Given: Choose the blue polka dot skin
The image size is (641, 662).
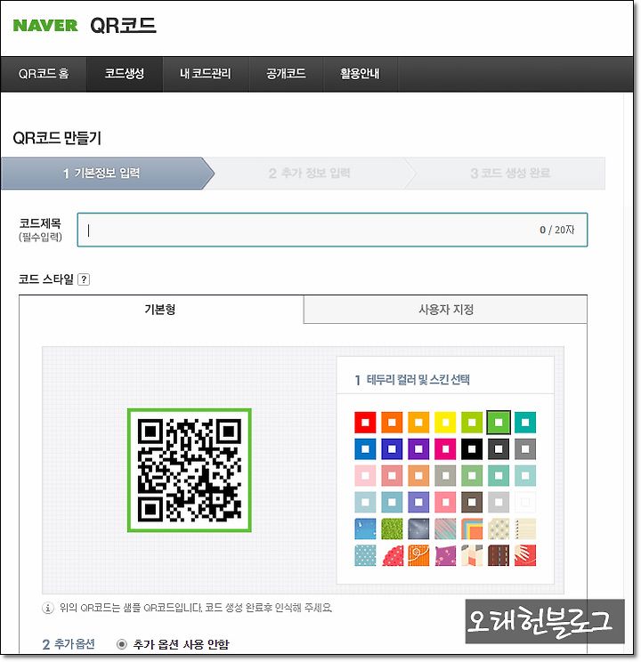Looking at the screenshot, I should coord(365,555).
